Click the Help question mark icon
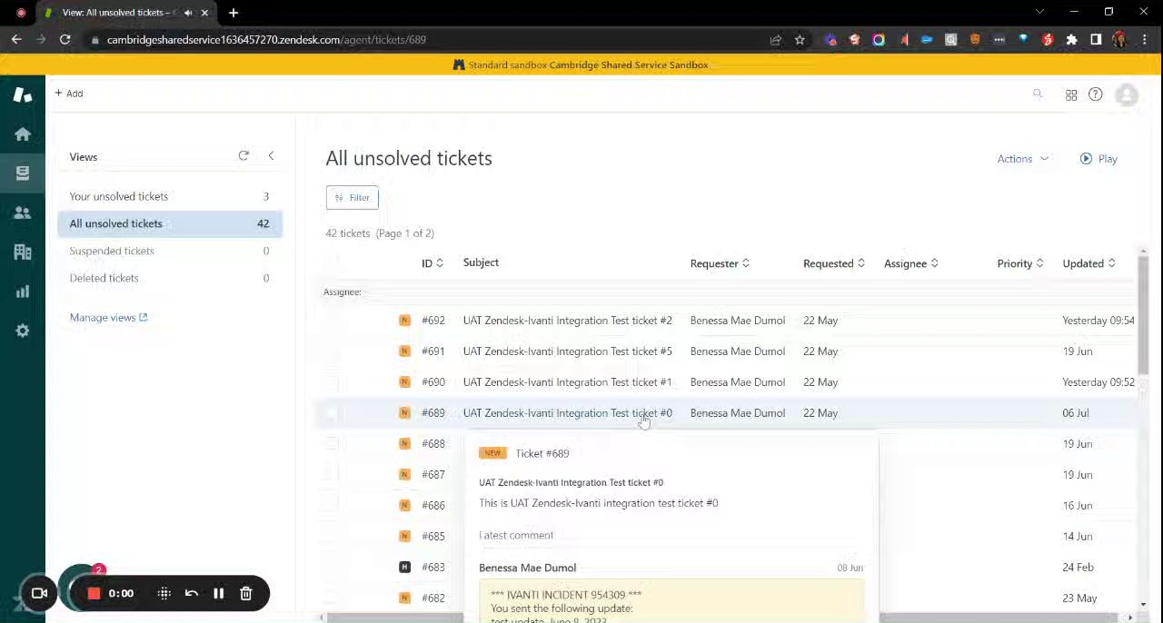1163x623 pixels. click(1096, 94)
